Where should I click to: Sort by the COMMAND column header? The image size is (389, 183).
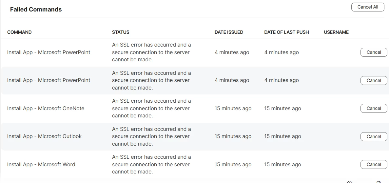[x=19, y=32]
